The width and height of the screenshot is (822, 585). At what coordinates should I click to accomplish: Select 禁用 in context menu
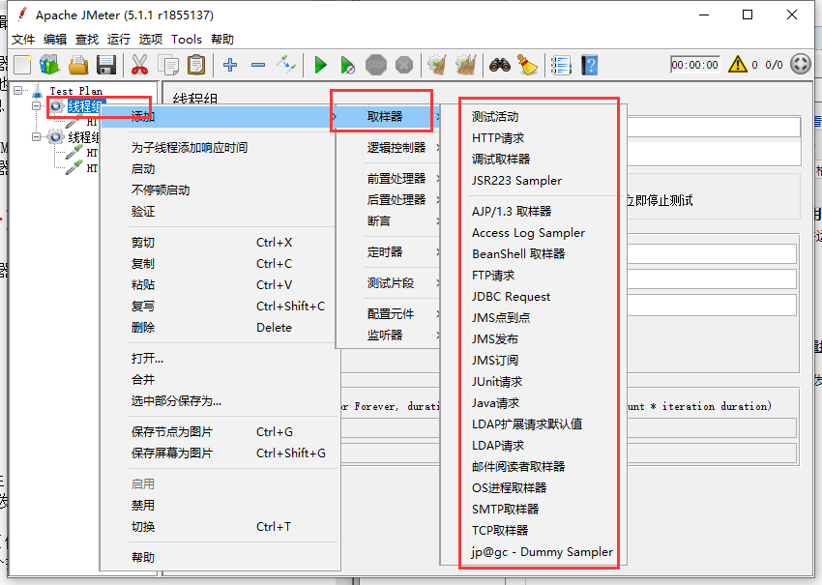220,506
